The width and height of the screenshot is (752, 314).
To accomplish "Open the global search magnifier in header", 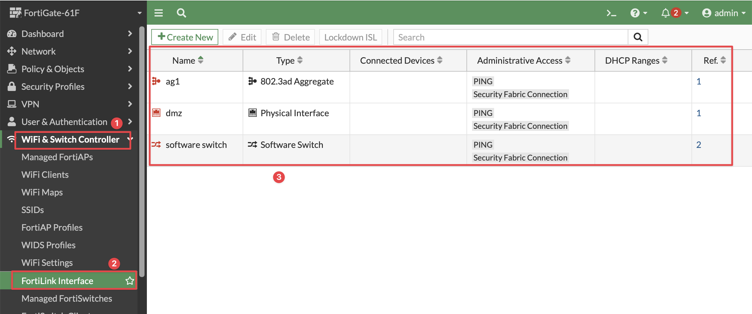I will pyautogui.click(x=181, y=13).
